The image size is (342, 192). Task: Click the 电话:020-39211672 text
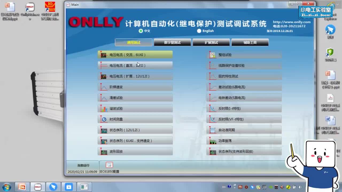(x=289, y=26)
